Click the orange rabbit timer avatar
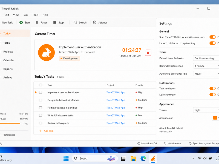The height and width of the screenshot is (164, 219). click(46, 52)
